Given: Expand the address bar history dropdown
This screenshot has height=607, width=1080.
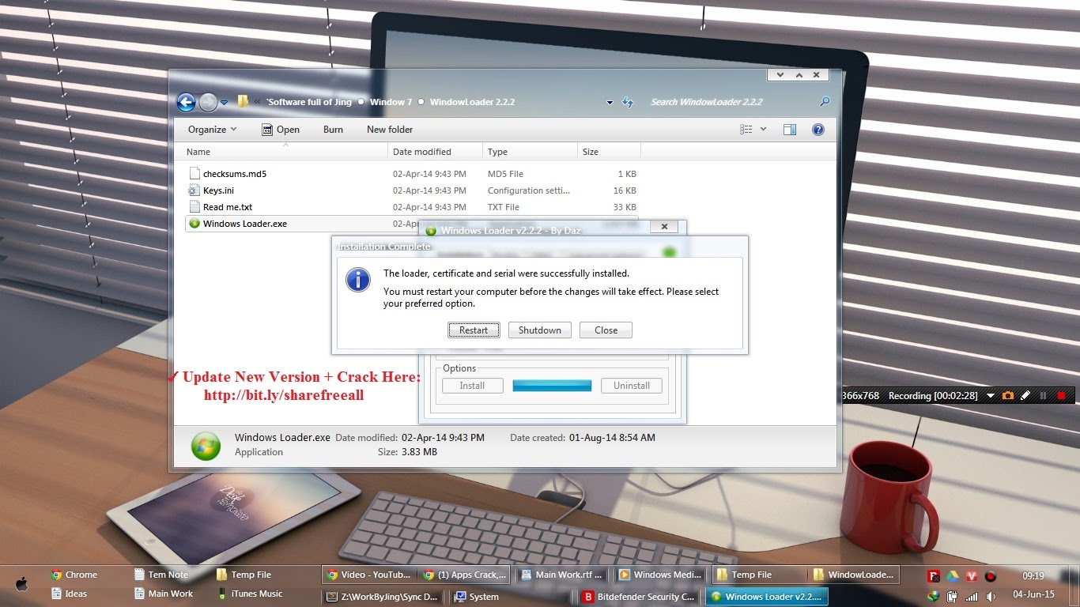Looking at the screenshot, I should pyautogui.click(x=610, y=103).
